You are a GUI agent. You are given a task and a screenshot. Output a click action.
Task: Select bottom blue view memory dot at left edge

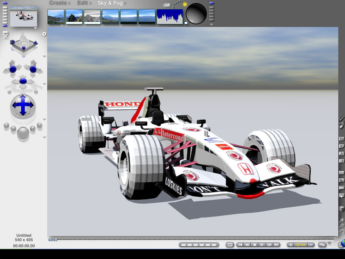5,26
